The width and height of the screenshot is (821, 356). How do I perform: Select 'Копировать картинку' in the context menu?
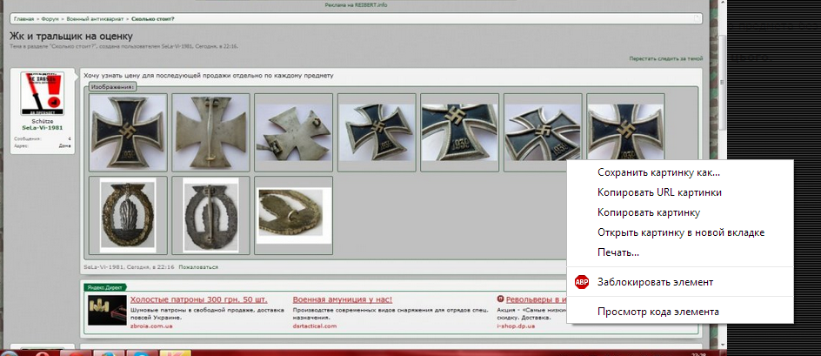pos(649,212)
